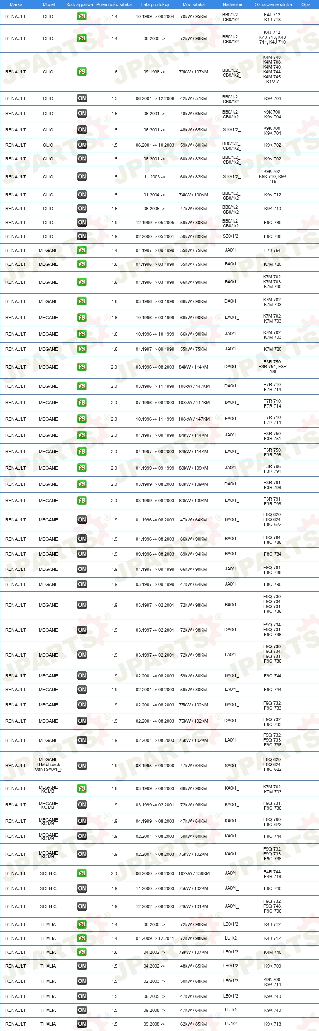Select power cell 74kW / 100KM
319x1031 pixels.
(x=193, y=195)
